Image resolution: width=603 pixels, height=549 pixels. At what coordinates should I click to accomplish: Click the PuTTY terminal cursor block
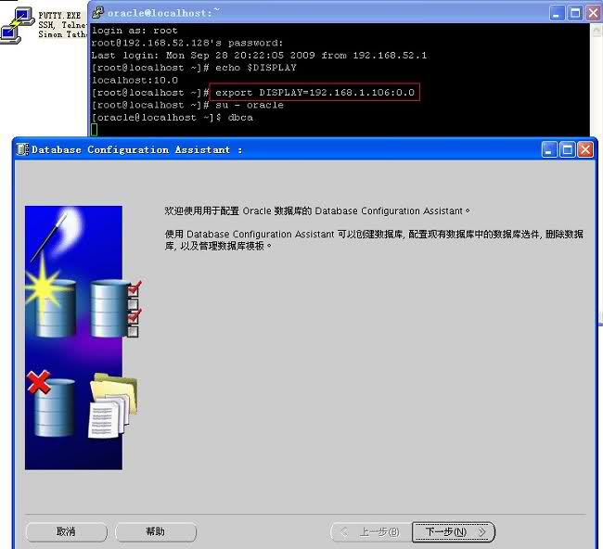95,130
